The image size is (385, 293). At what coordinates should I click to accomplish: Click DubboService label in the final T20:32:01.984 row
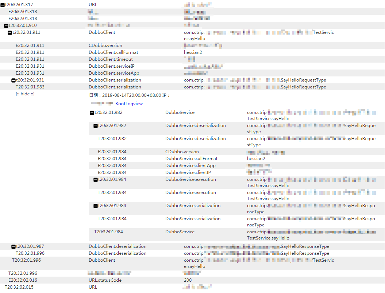click(x=180, y=231)
